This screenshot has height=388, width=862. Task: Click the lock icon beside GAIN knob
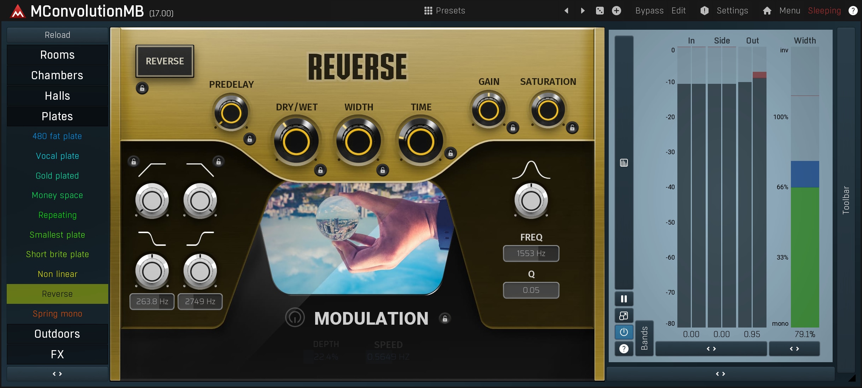pyautogui.click(x=513, y=128)
